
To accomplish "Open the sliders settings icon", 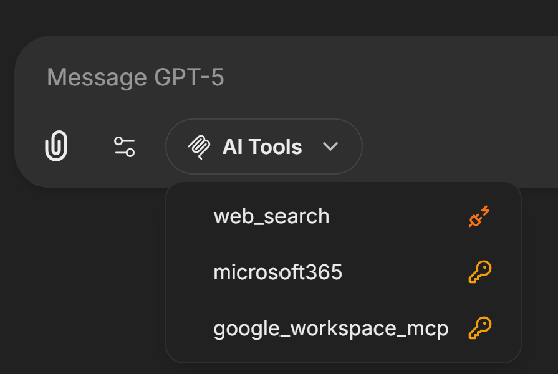I will (124, 147).
